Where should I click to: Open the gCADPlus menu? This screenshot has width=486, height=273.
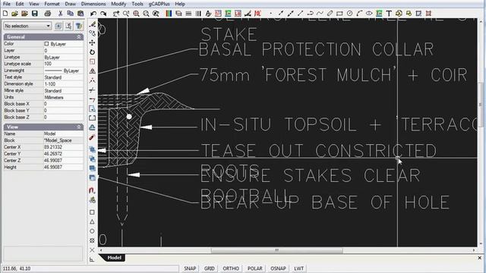[x=159, y=4]
